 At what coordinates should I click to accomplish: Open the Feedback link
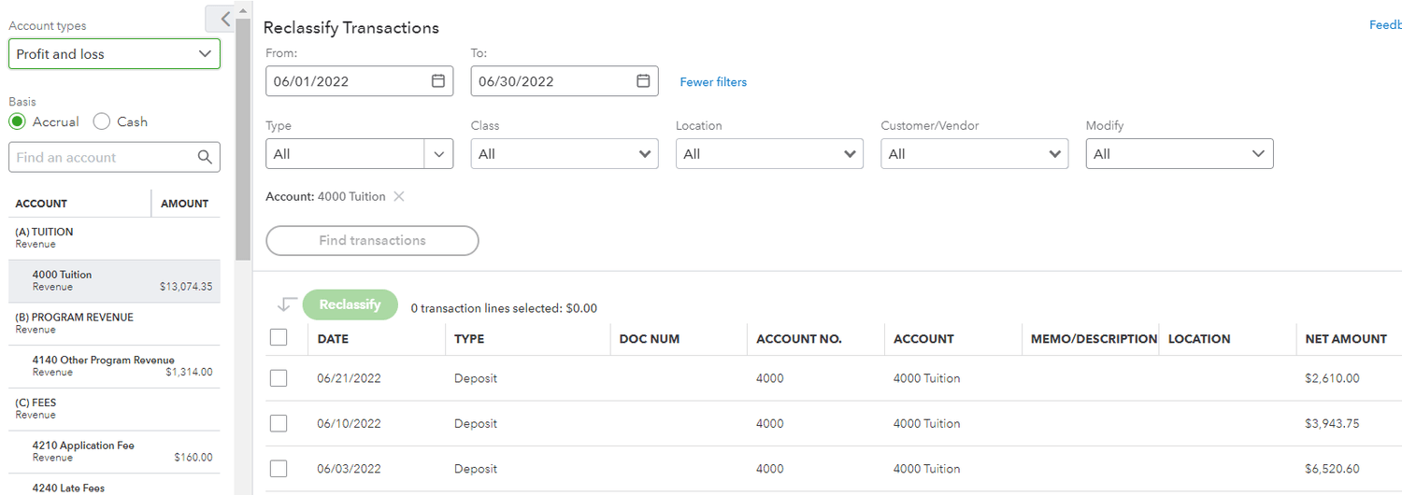[x=1385, y=25]
